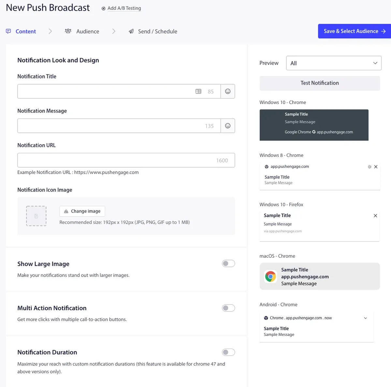
Task: Click the upload icon on Change image
Action: pyautogui.click(x=66, y=211)
